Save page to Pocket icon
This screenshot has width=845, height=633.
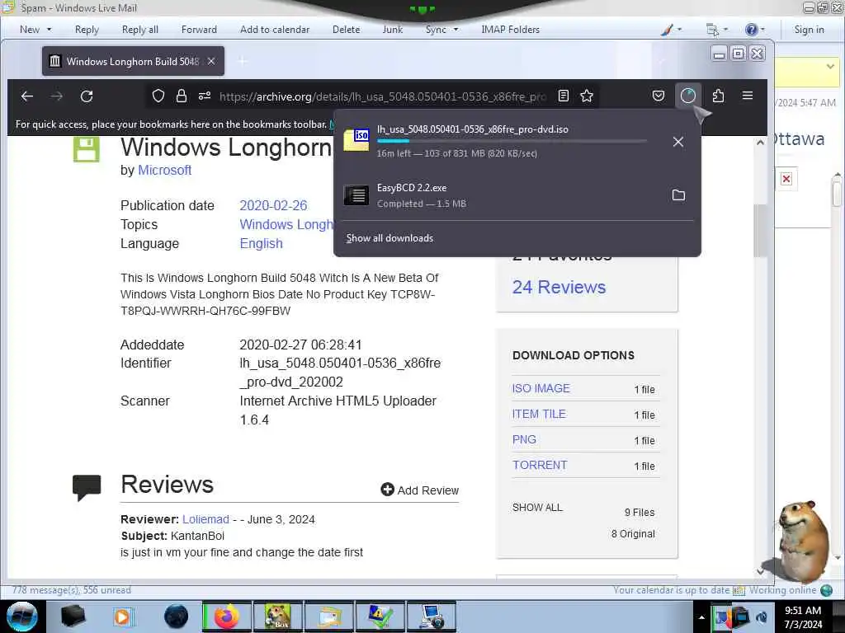(658, 96)
